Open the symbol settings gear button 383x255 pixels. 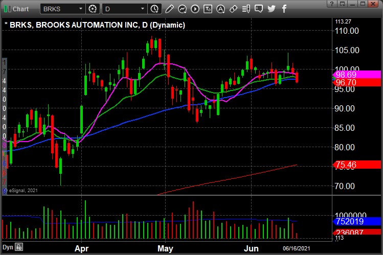point(93,9)
